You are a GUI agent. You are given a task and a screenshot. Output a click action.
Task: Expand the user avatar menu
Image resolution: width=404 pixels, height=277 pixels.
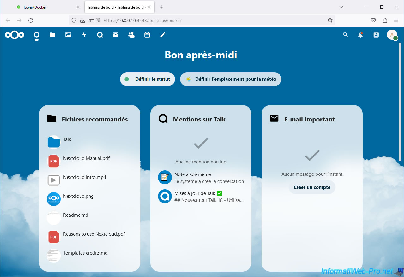point(392,35)
